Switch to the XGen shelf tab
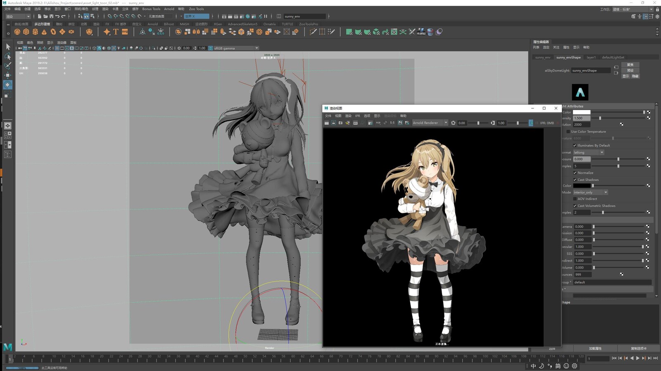The height and width of the screenshot is (371, 661). tap(218, 24)
